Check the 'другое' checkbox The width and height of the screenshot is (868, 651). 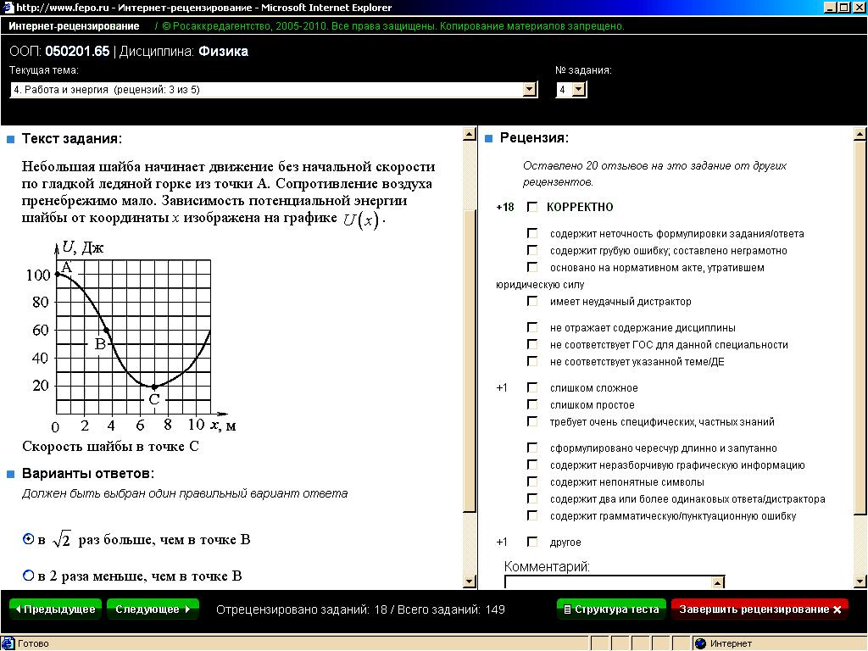(x=532, y=542)
